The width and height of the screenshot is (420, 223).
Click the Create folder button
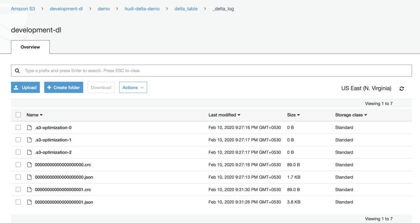tap(64, 88)
